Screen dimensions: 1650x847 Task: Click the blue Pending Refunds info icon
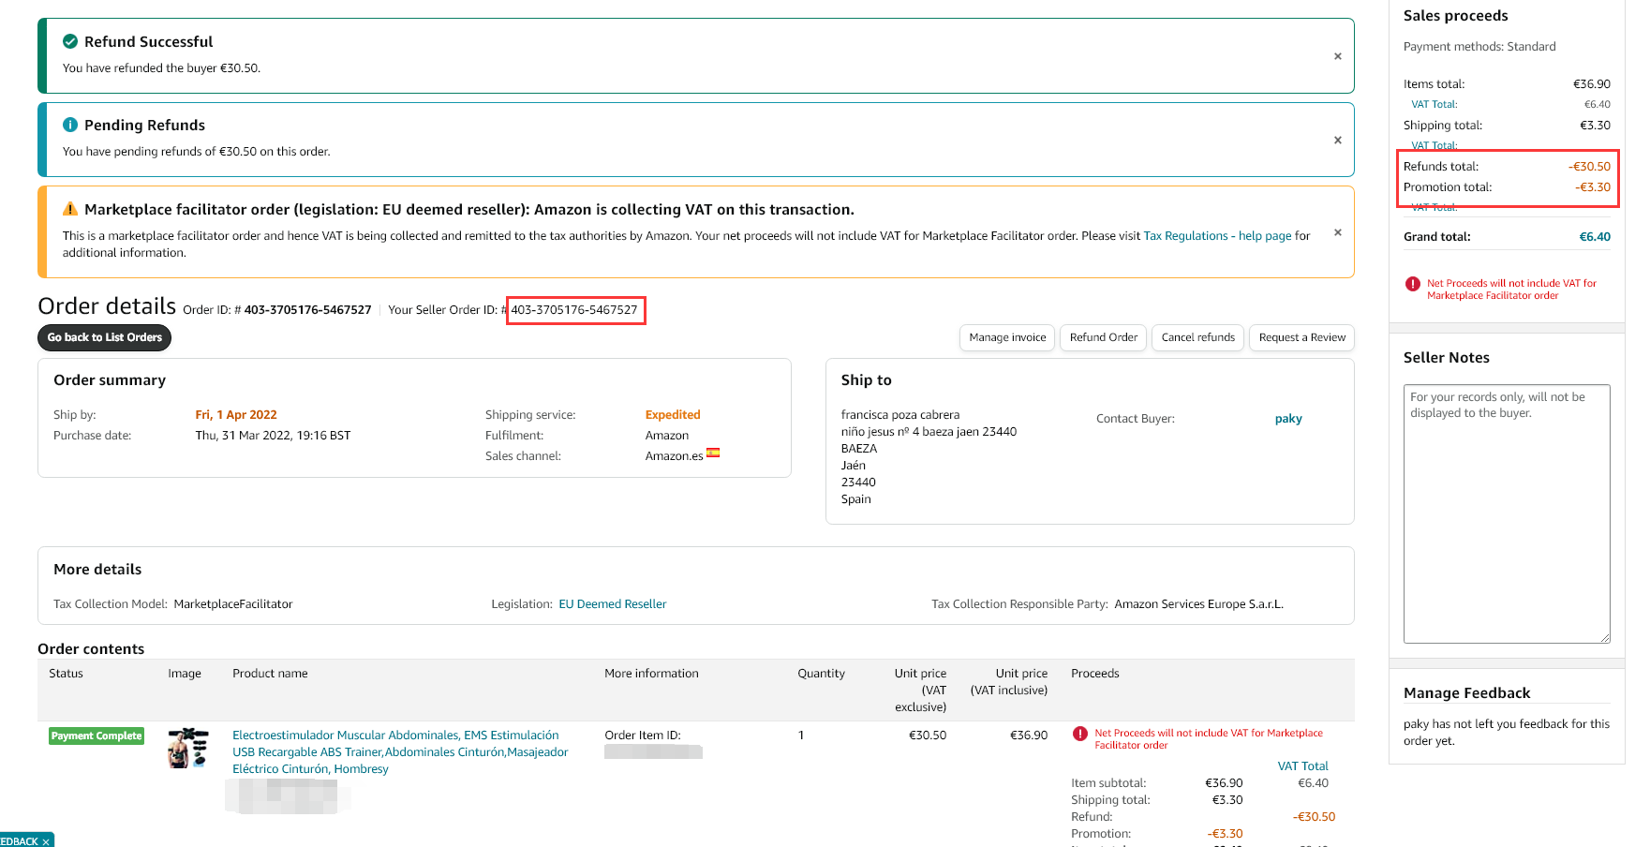pyautogui.click(x=70, y=125)
